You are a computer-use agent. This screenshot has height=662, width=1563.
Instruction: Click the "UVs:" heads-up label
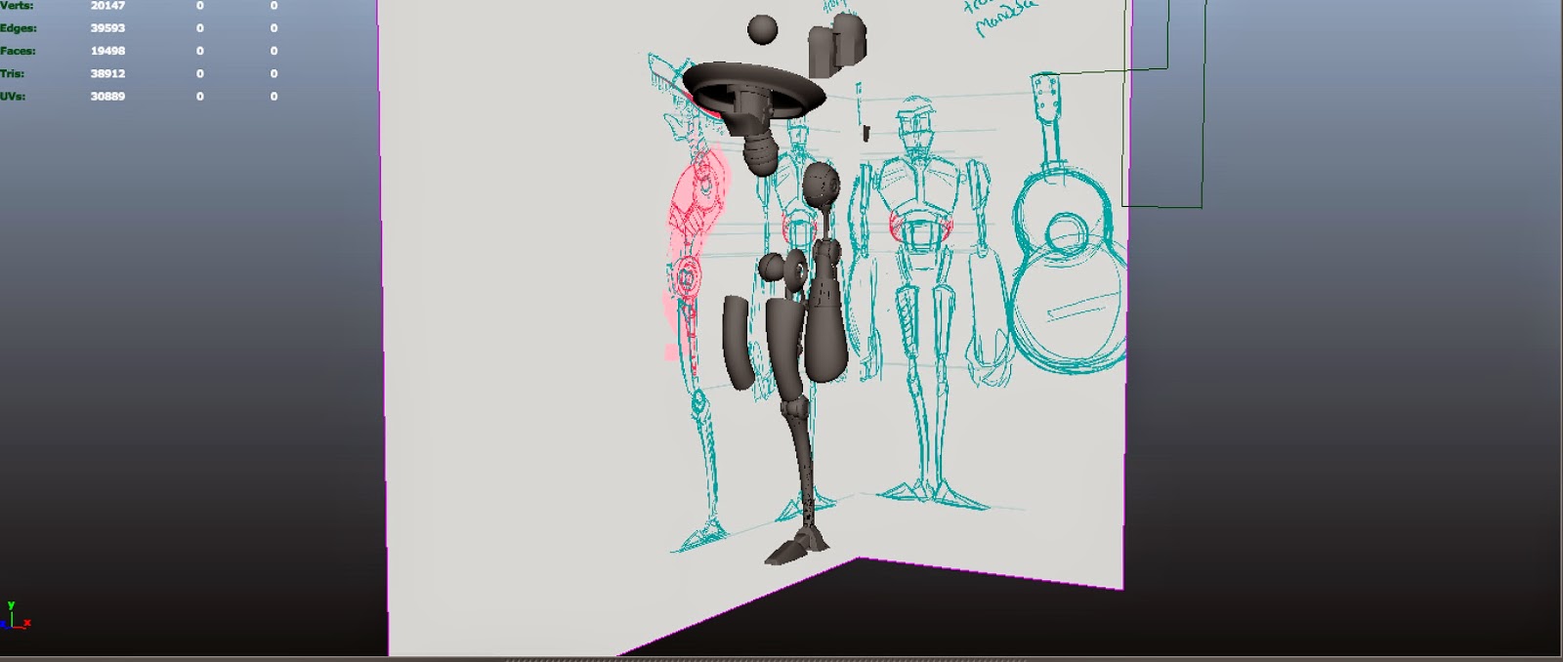click(13, 96)
